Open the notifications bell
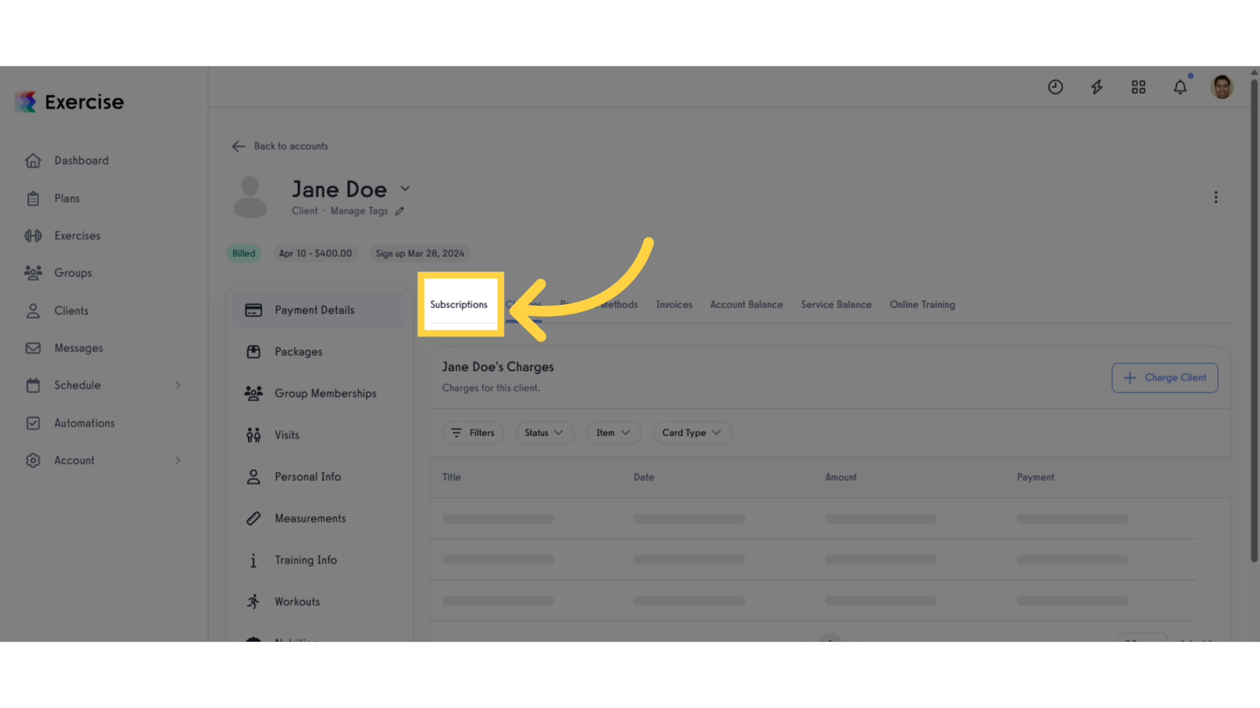Image resolution: width=1260 pixels, height=708 pixels. coord(1180,87)
